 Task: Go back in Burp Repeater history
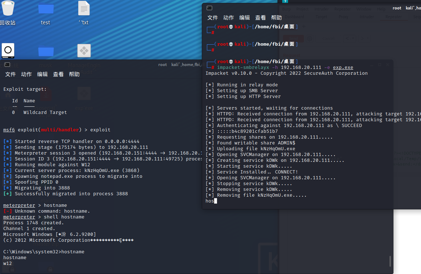point(348,38)
